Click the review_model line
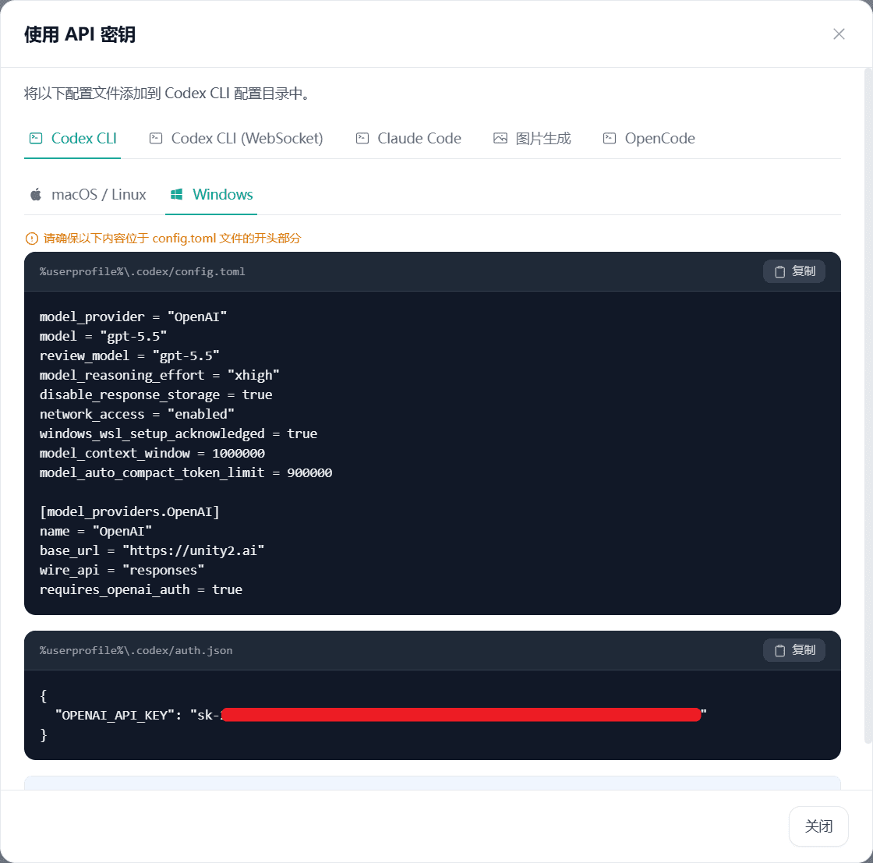873x863 pixels. (129, 355)
